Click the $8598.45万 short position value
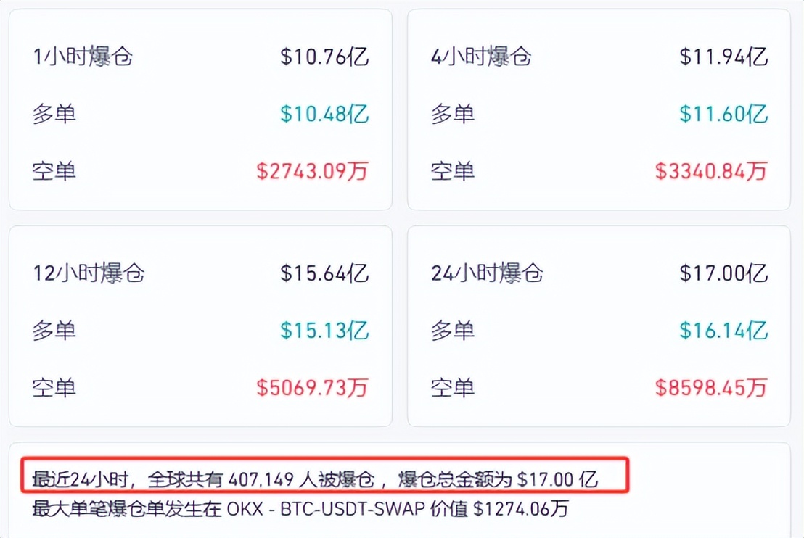The image size is (804, 538). tap(711, 388)
